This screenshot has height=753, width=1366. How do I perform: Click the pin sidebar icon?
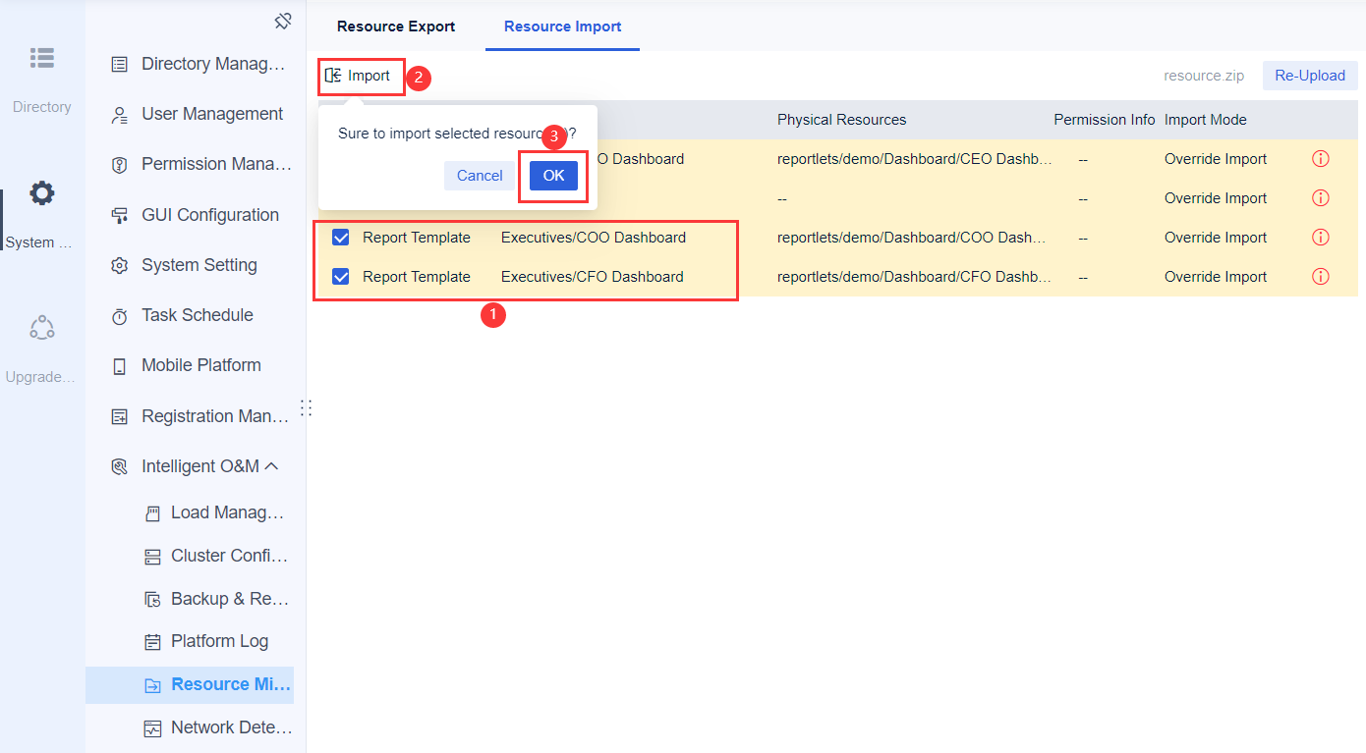coord(283,21)
